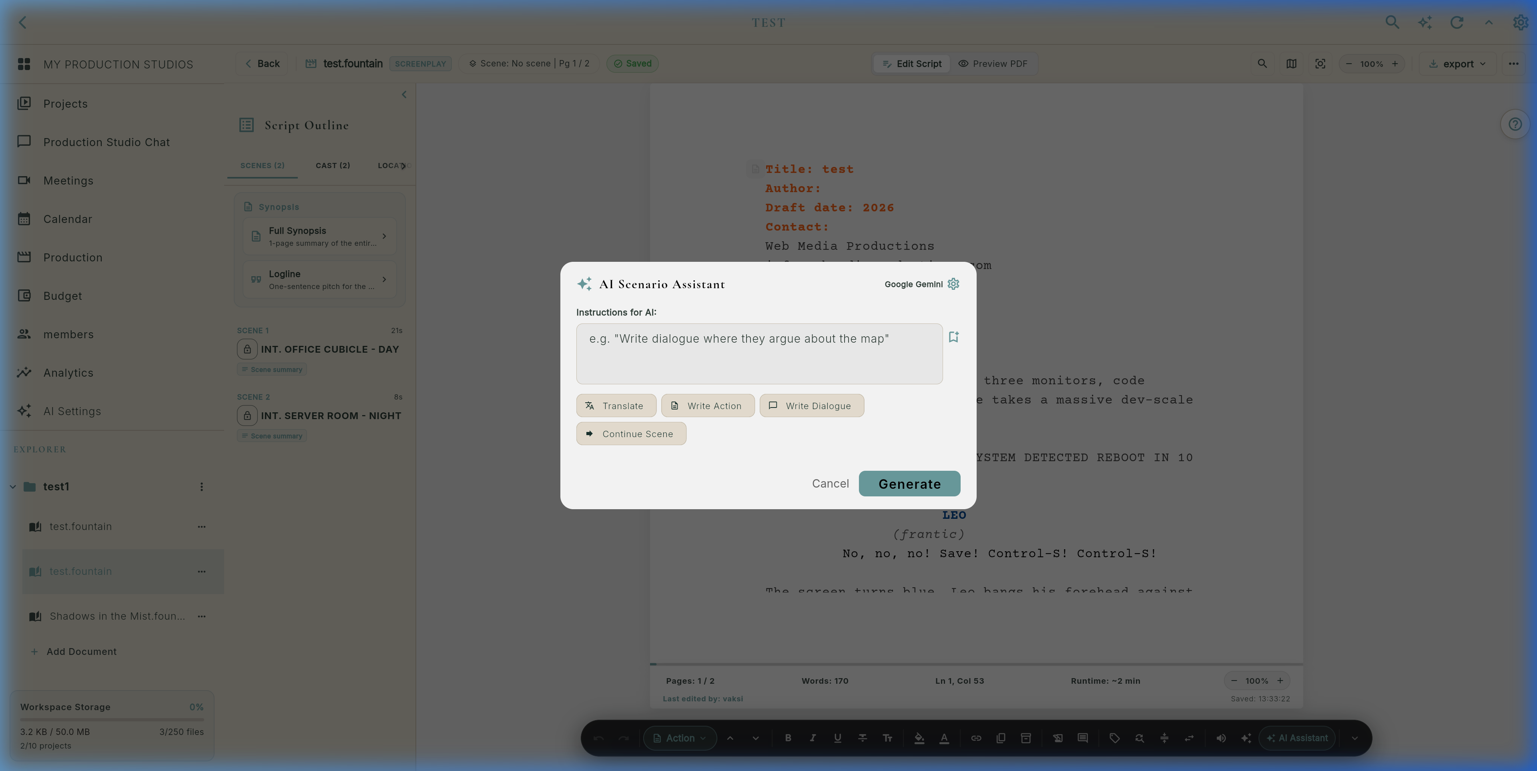Screen dimensions: 1537x771
Task: Collapse the test1 folder
Action: click(12, 487)
